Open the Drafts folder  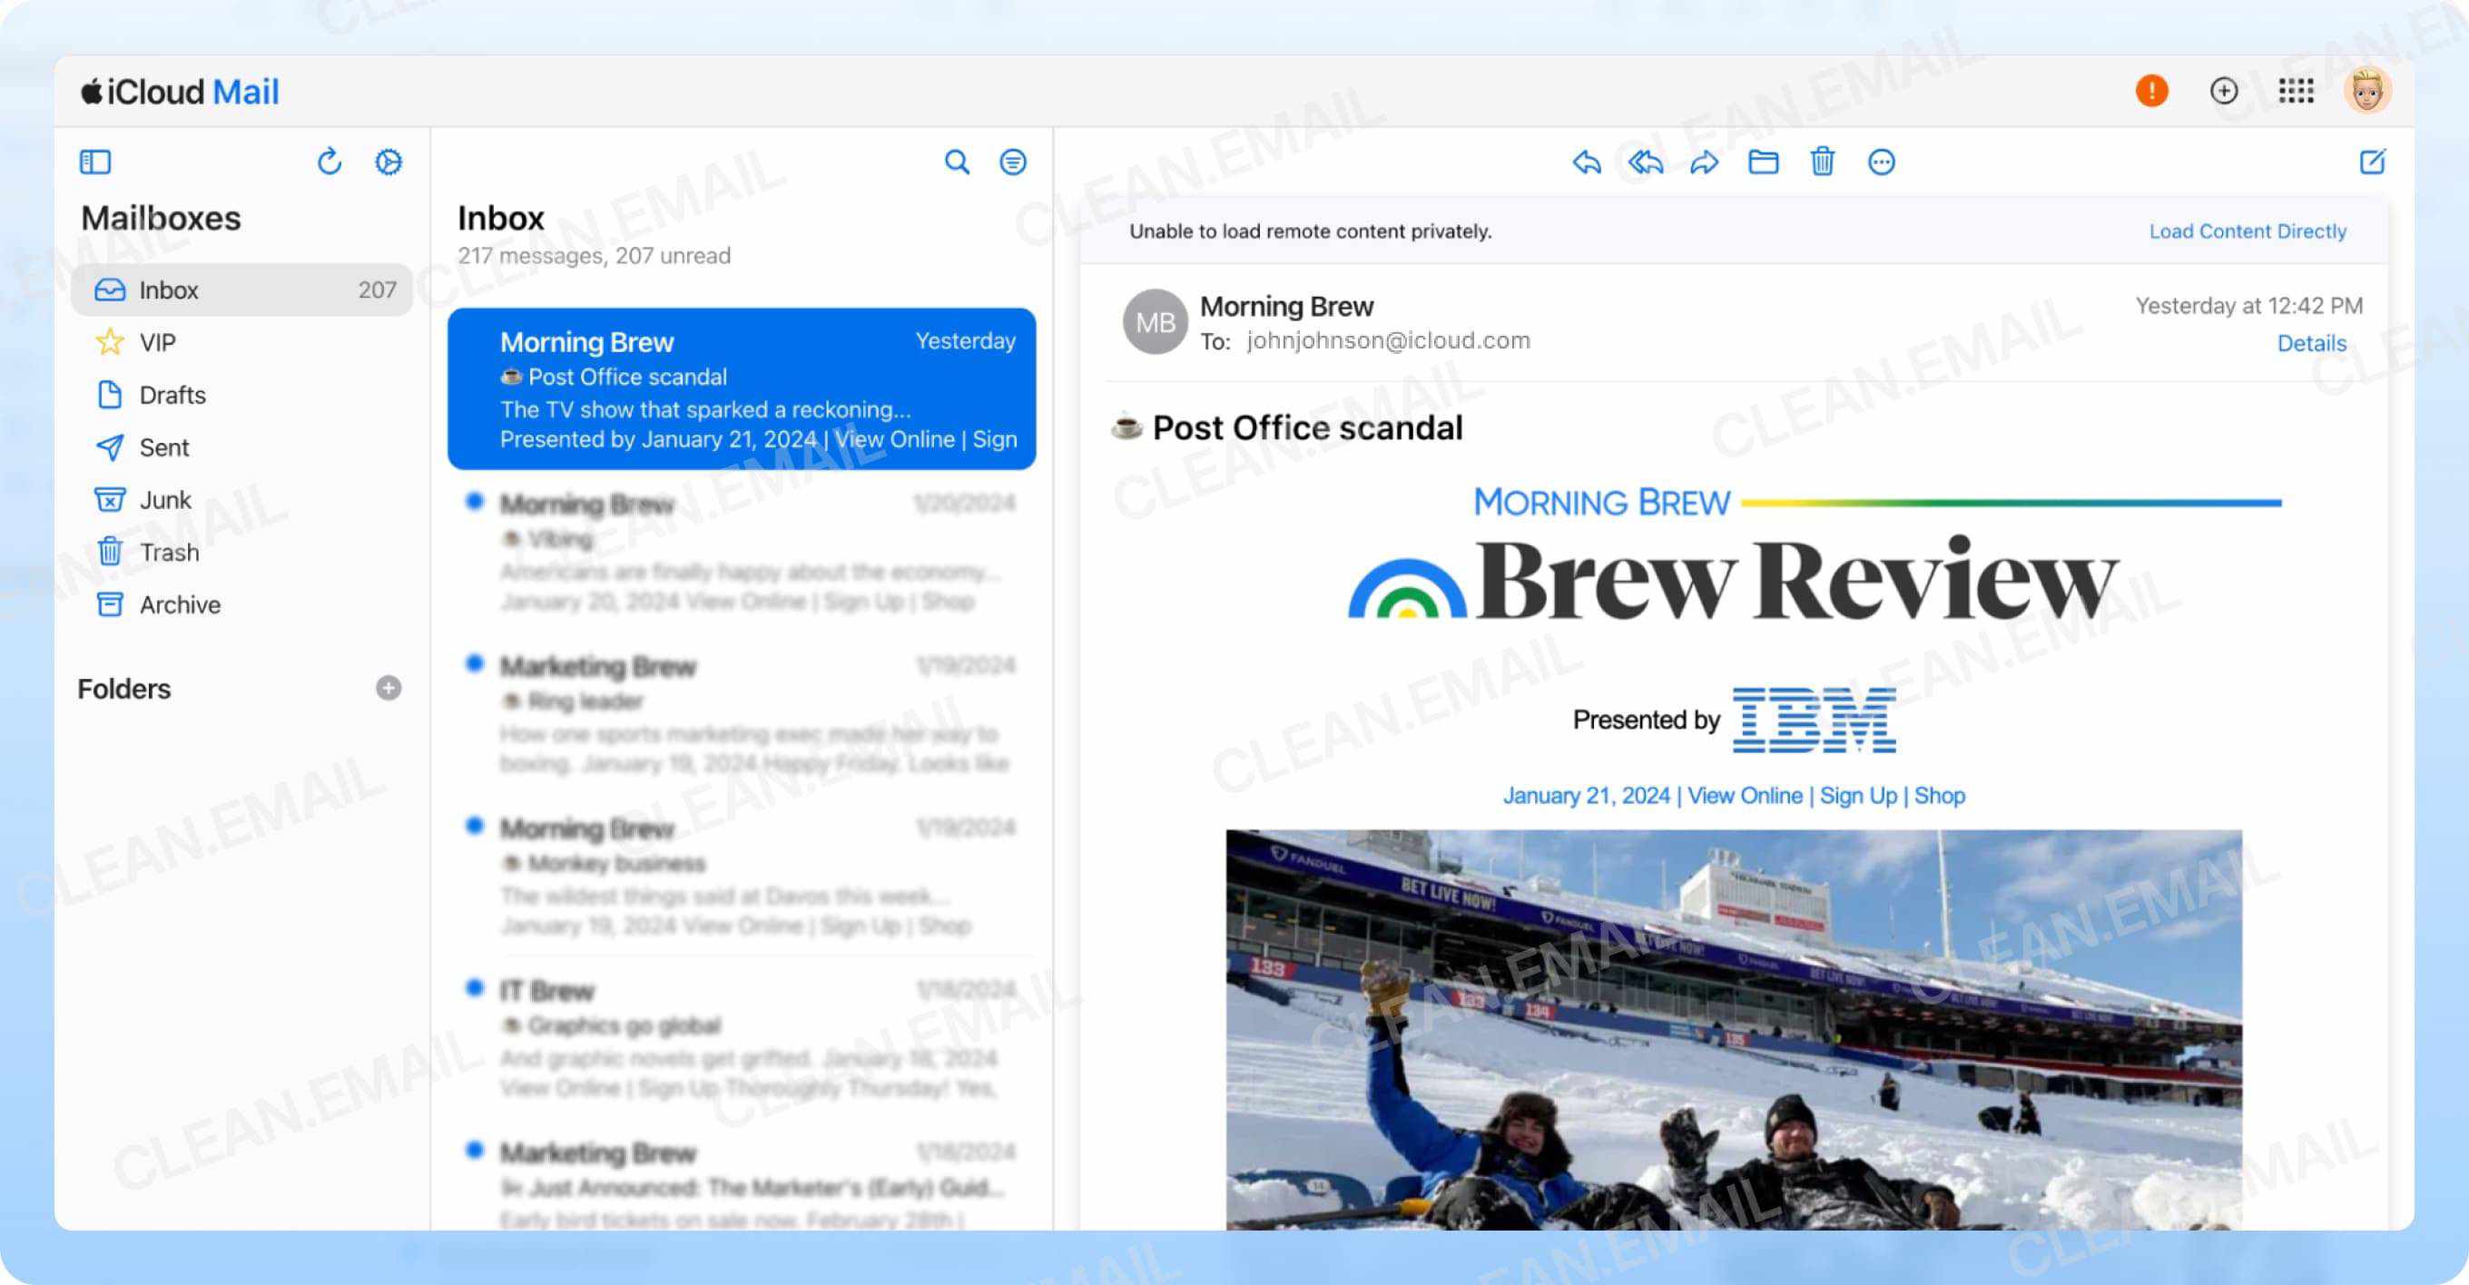[172, 395]
